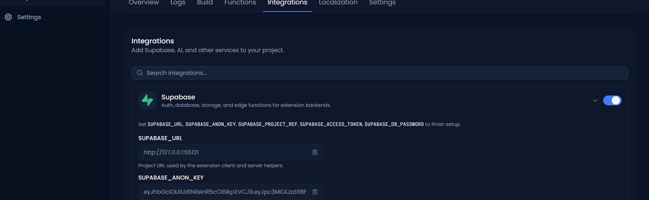Paste clipboard into SUPABASE_ANON_KEY field
649x200 pixels.
pos(315,192)
